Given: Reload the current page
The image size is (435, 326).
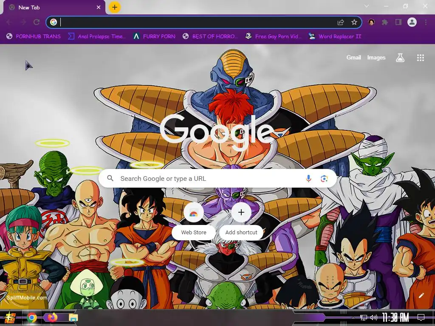Looking at the screenshot, I should (x=37, y=22).
